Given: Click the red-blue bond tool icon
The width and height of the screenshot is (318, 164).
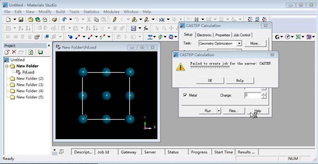Looking at the screenshot, I should point(77,37).
